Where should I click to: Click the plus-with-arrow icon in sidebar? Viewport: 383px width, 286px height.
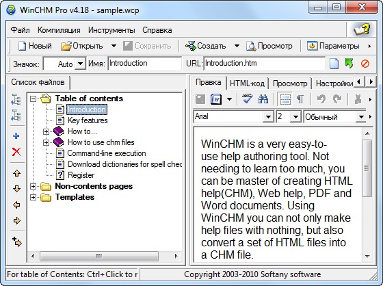(x=16, y=242)
